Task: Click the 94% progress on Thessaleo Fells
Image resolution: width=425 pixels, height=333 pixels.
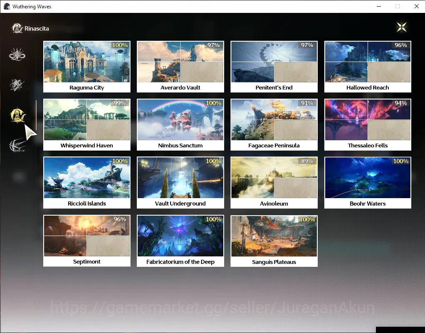Action: coord(400,103)
